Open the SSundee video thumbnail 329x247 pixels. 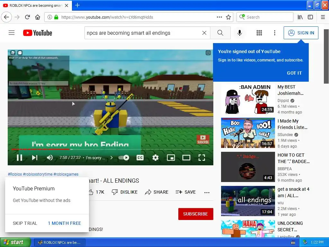coord(248,133)
